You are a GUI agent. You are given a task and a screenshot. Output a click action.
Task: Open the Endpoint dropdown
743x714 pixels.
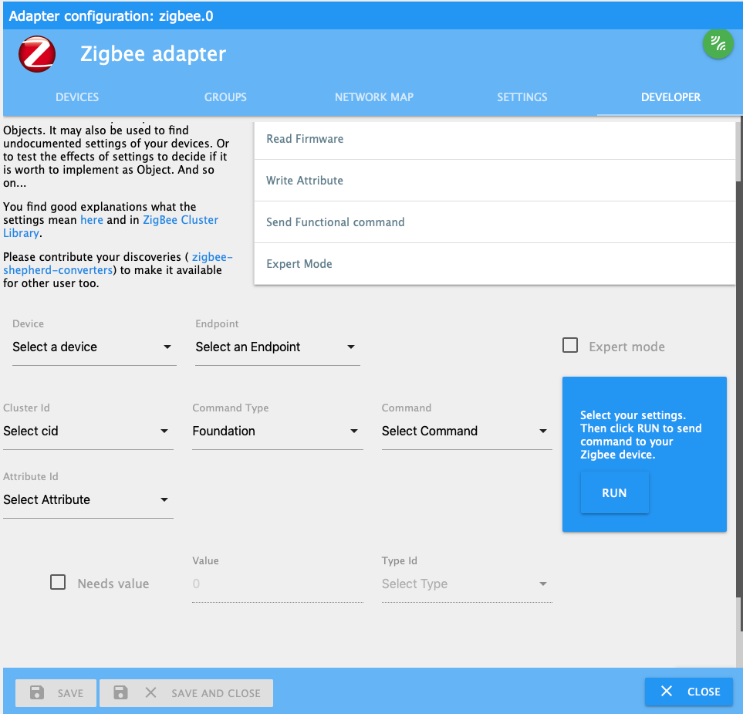coord(278,347)
